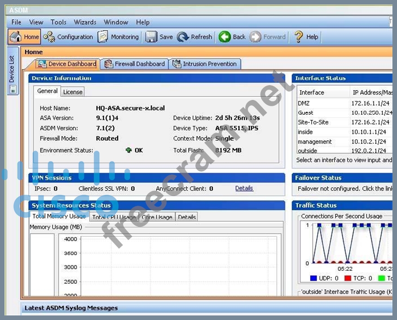This screenshot has width=397, height=320.
Task: Open the Tools menu
Action: point(58,22)
